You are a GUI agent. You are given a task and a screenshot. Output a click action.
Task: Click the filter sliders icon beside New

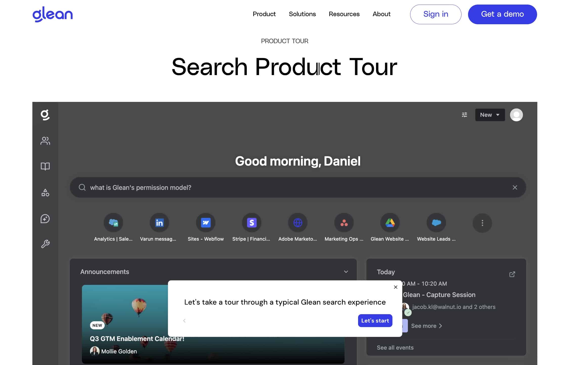pyautogui.click(x=464, y=115)
